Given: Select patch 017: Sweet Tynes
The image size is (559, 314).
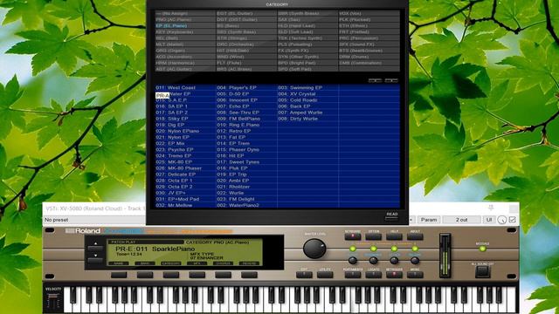Looking at the screenshot, I should [x=246, y=162].
